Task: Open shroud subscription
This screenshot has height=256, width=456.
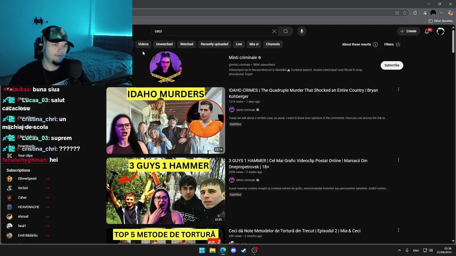Action: coord(23,217)
